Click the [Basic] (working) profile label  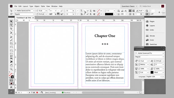pos(50,92)
